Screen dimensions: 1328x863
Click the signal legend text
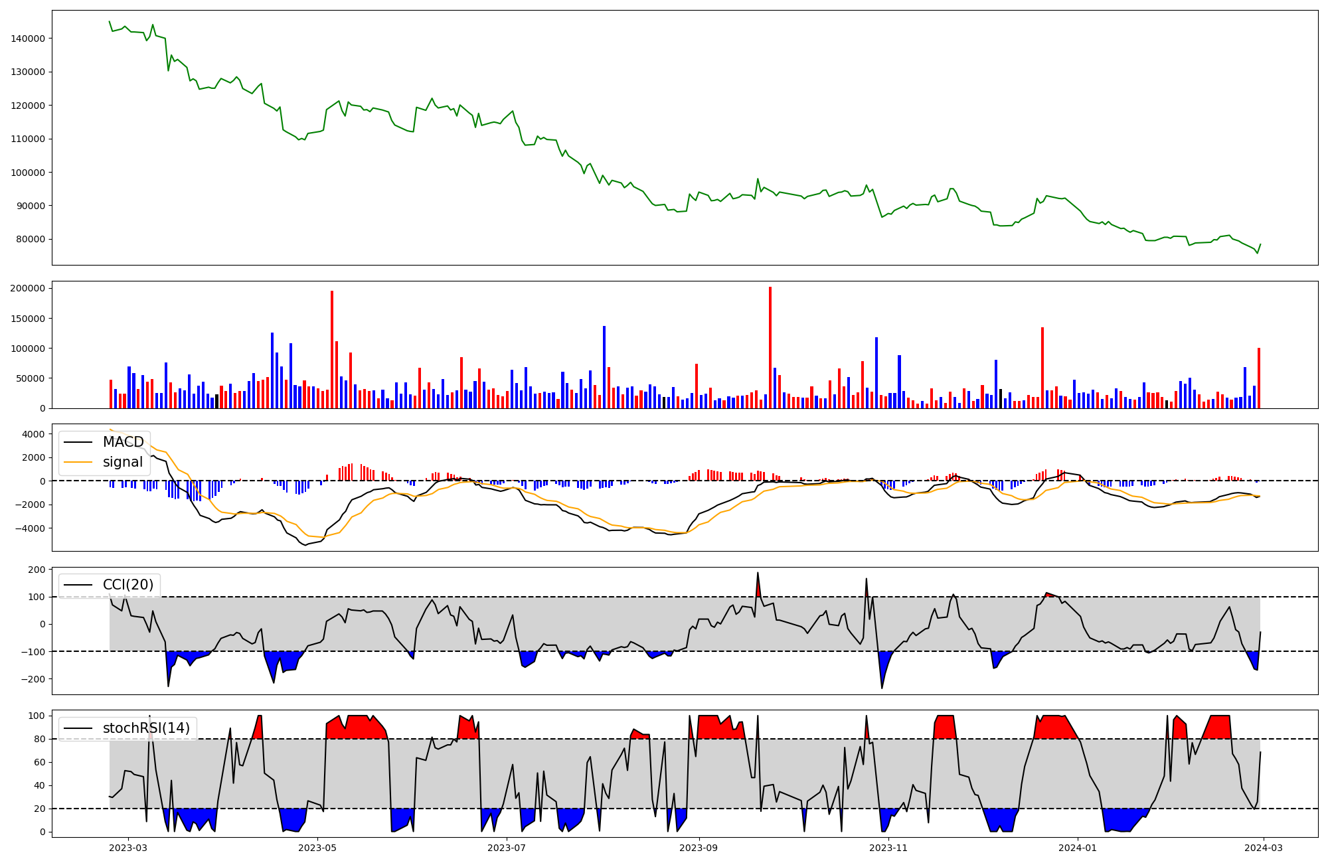123,462
